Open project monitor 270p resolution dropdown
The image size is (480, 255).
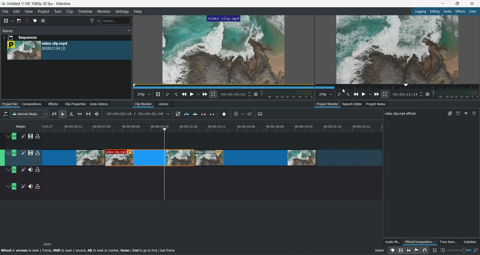pyautogui.click(x=325, y=95)
